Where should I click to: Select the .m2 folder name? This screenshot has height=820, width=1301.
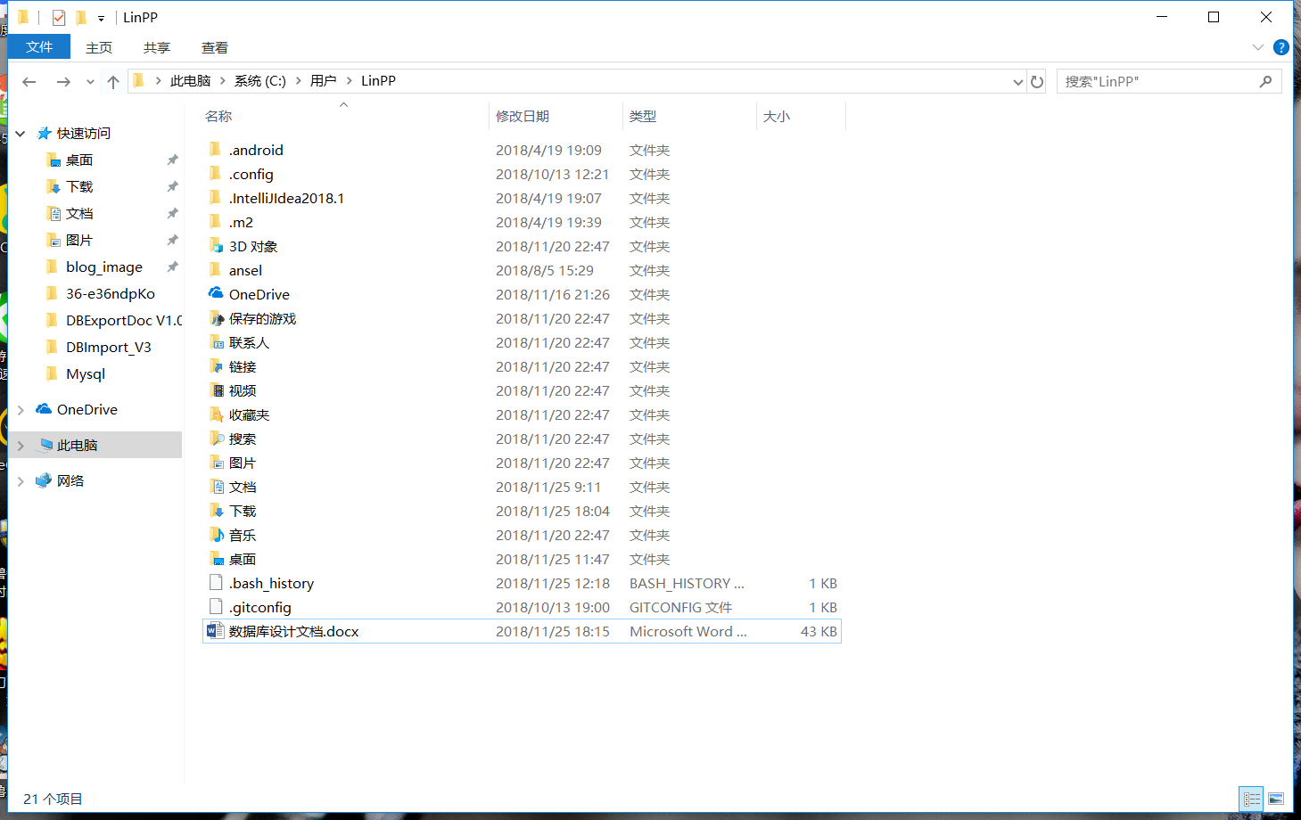click(x=241, y=223)
